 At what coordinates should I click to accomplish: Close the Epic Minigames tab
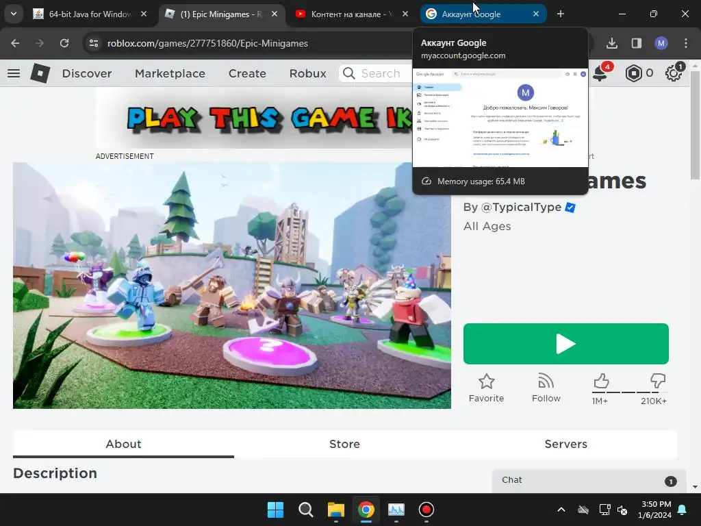[275, 14]
